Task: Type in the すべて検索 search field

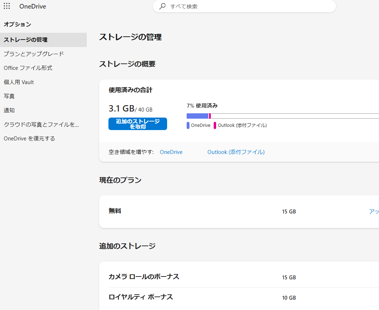Action: (249, 6)
